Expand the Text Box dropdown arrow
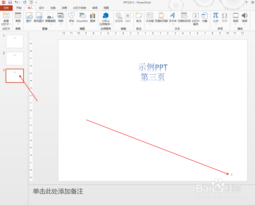Viewport: 255px width, 205px height. 150,24
